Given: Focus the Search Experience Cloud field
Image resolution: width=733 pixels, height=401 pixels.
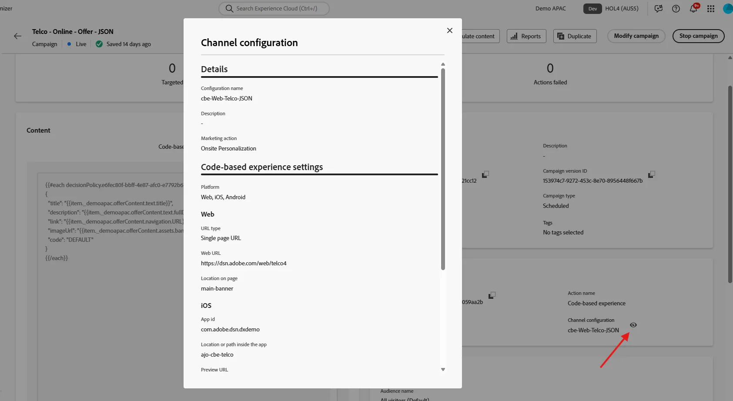Looking at the screenshot, I should (x=274, y=8).
